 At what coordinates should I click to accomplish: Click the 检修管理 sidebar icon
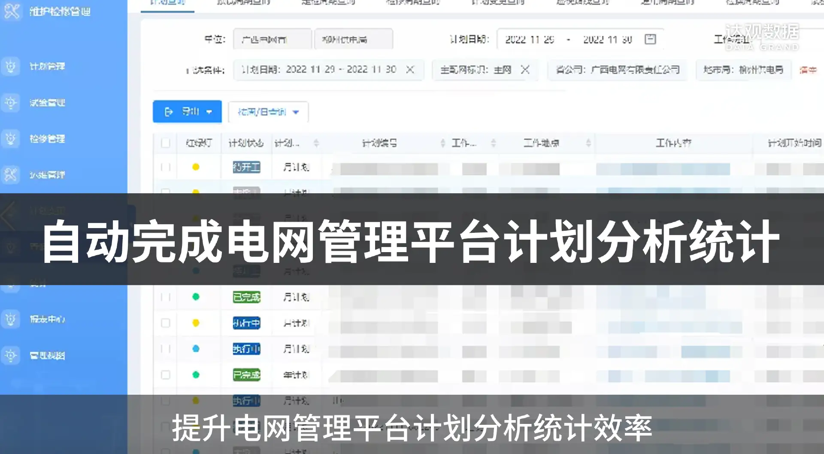pos(11,139)
